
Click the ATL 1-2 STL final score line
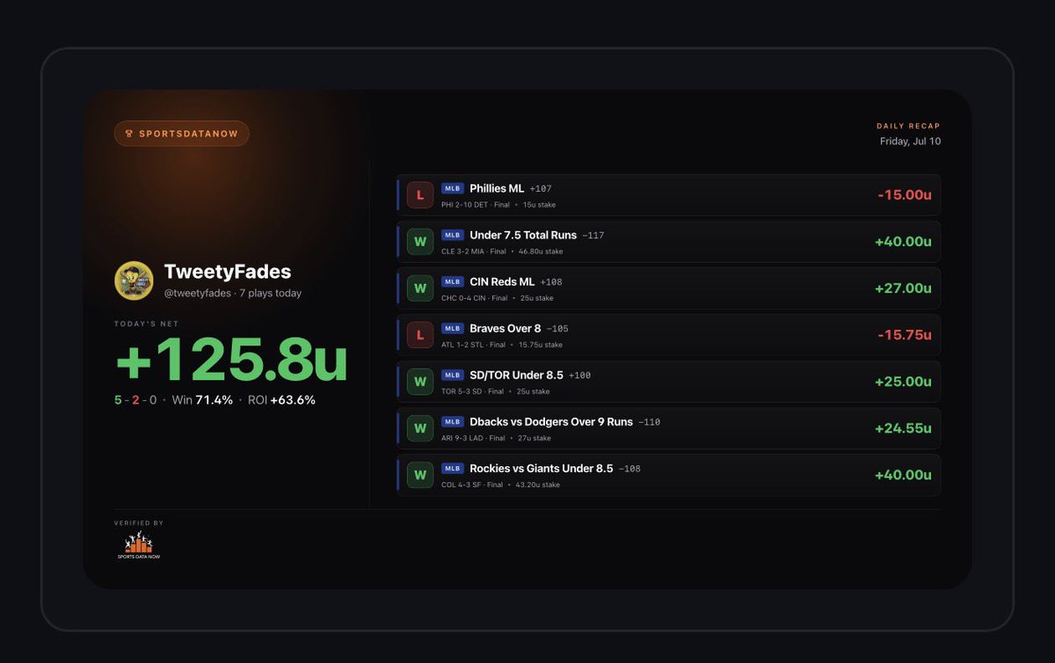(x=474, y=345)
